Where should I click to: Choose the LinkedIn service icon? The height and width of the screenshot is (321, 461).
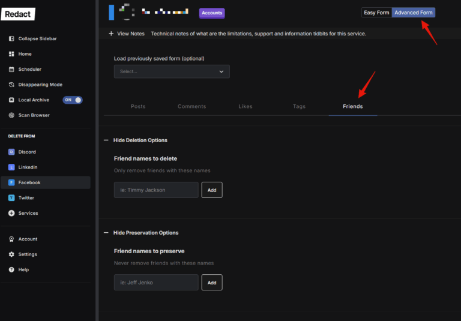[x=12, y=167]
